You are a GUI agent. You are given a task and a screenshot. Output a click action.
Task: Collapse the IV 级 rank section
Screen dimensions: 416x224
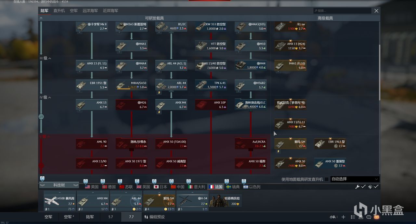[x=45, y=97]
